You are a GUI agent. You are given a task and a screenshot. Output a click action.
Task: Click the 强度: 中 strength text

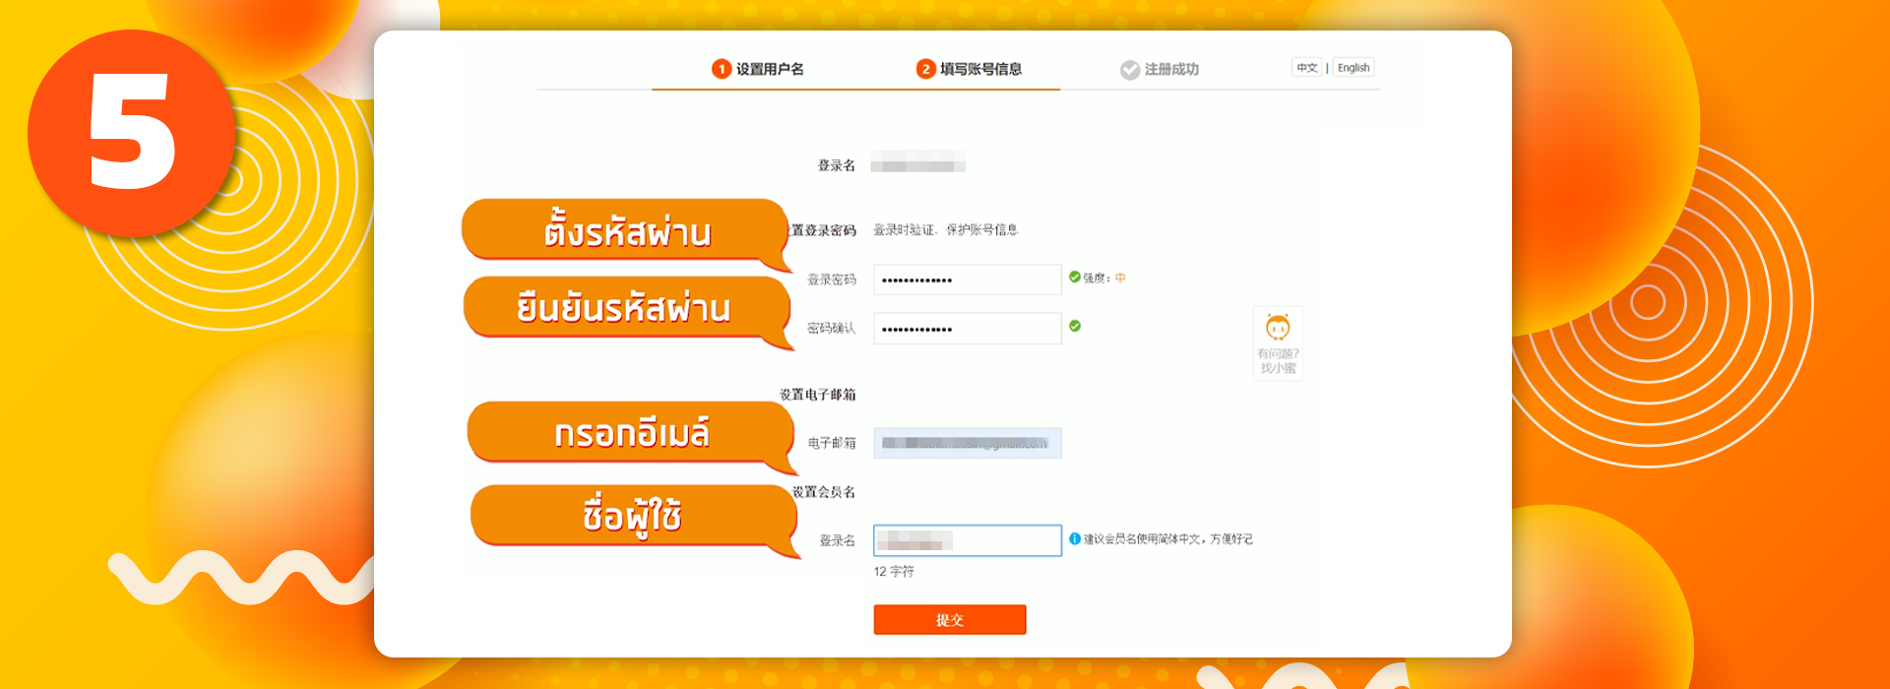click(x=1104, y=279)
